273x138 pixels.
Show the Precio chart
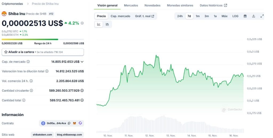click(x=101, y=16)
